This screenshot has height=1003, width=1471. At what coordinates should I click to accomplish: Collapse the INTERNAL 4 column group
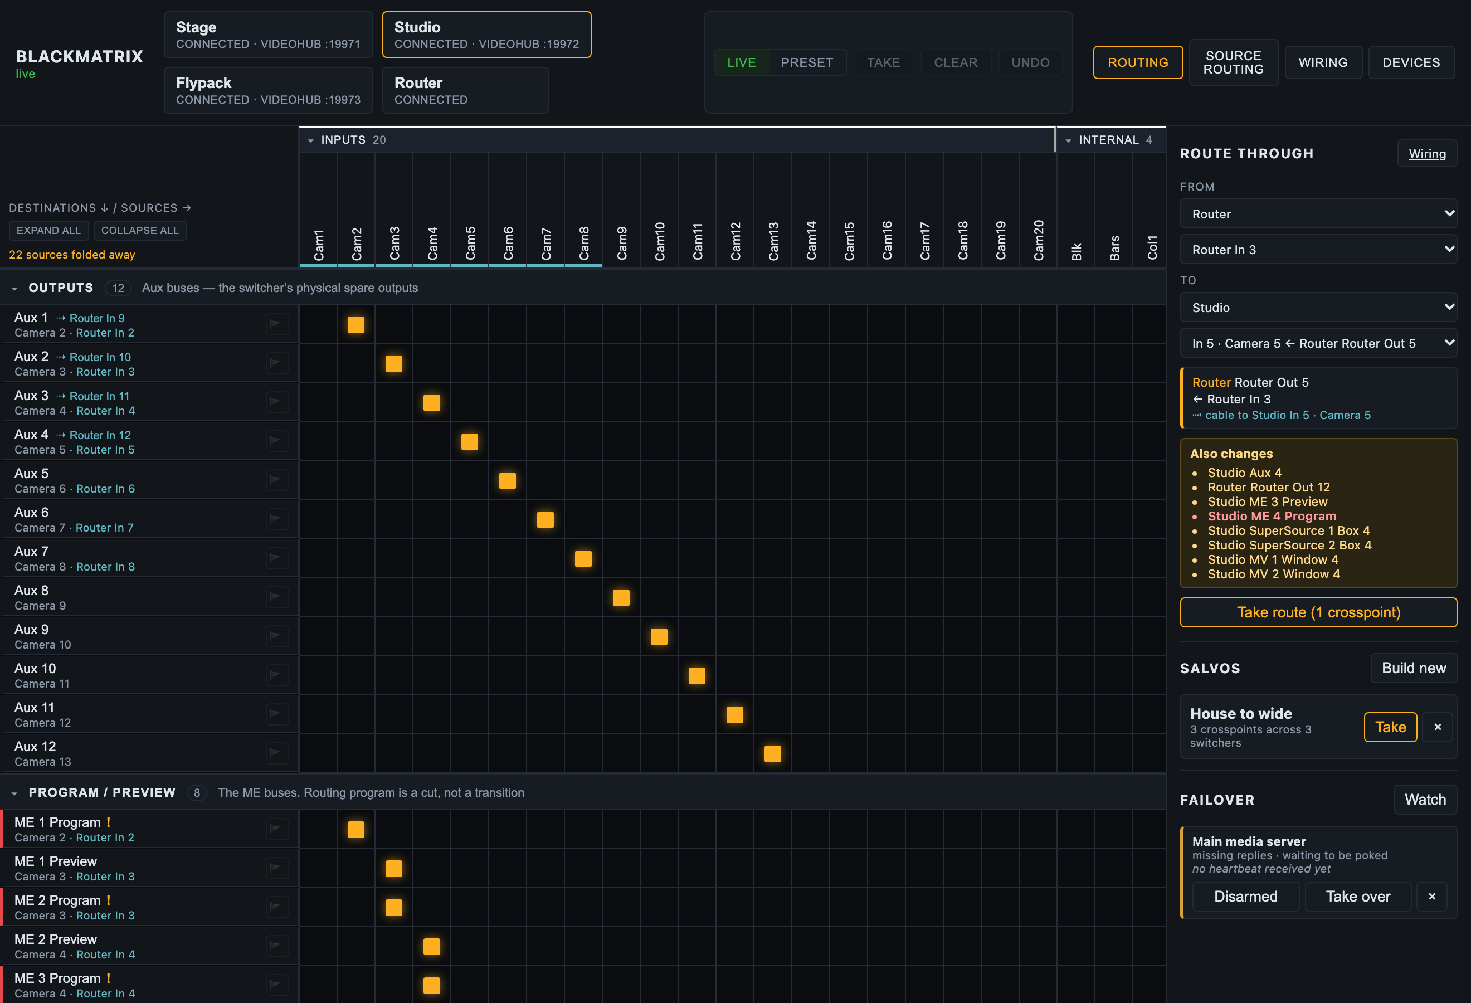coord(1068,140)
